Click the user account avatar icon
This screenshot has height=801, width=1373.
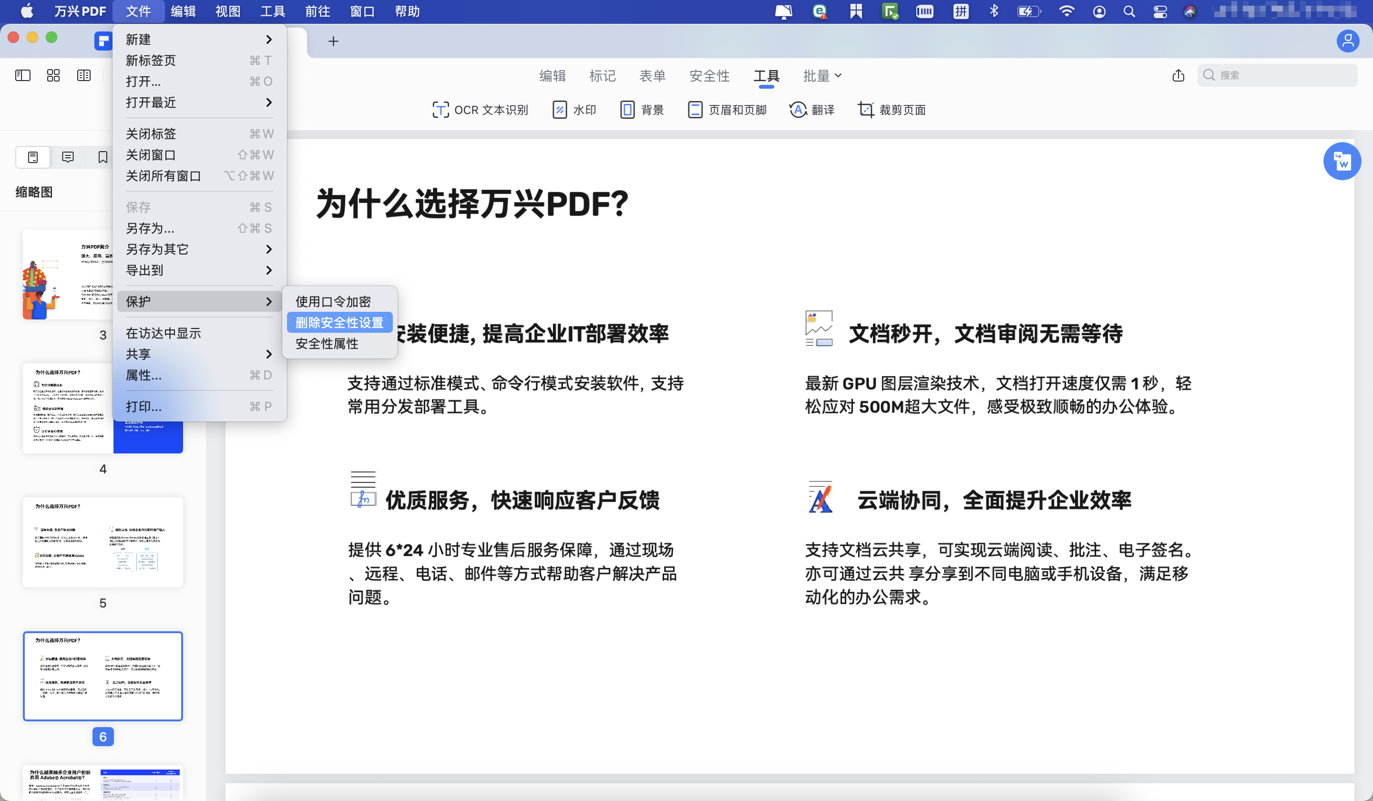1348,41
